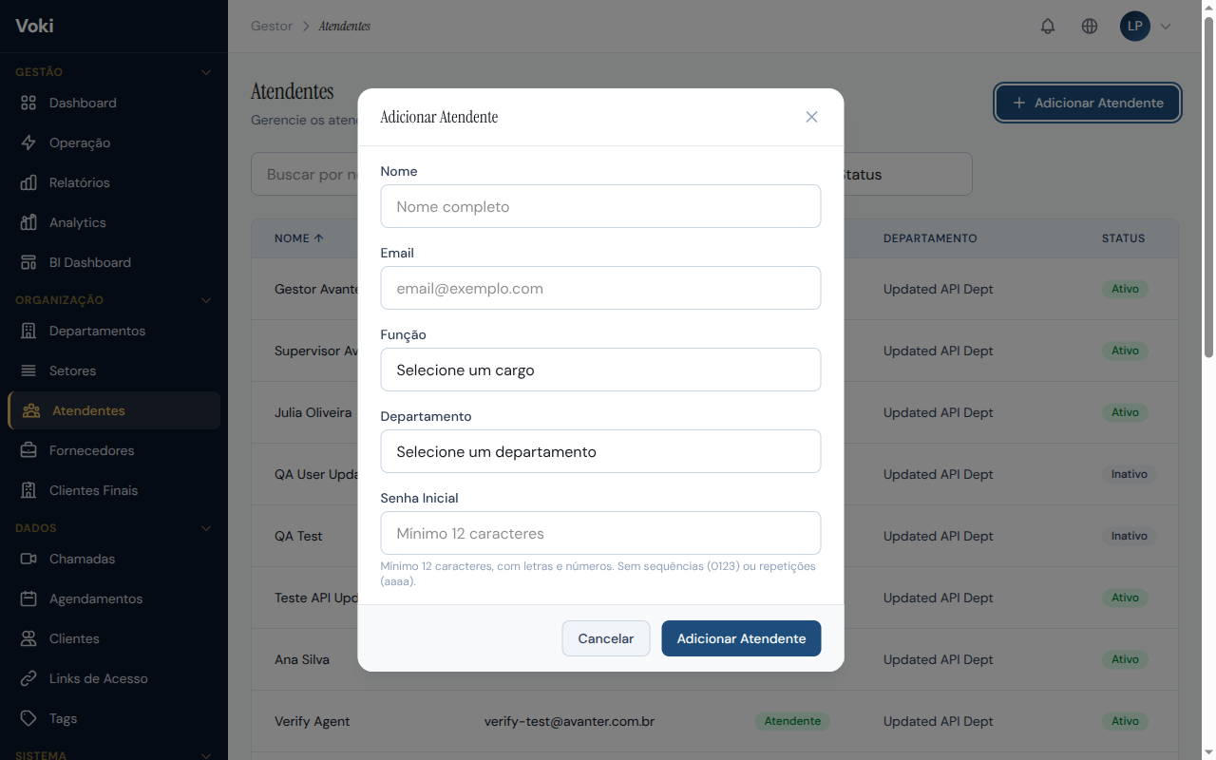Open Agendamentos from the sidebar menu
1216x760 pixels.
[x=95, y=598]
